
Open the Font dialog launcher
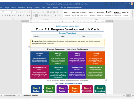pos(31,19)
